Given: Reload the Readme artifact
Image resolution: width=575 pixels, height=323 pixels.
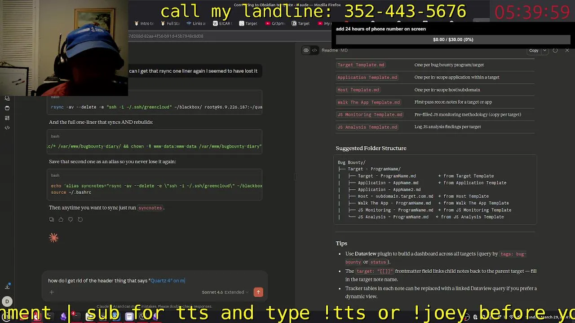Looking at the screenshot, I should (x=555, y=50).
